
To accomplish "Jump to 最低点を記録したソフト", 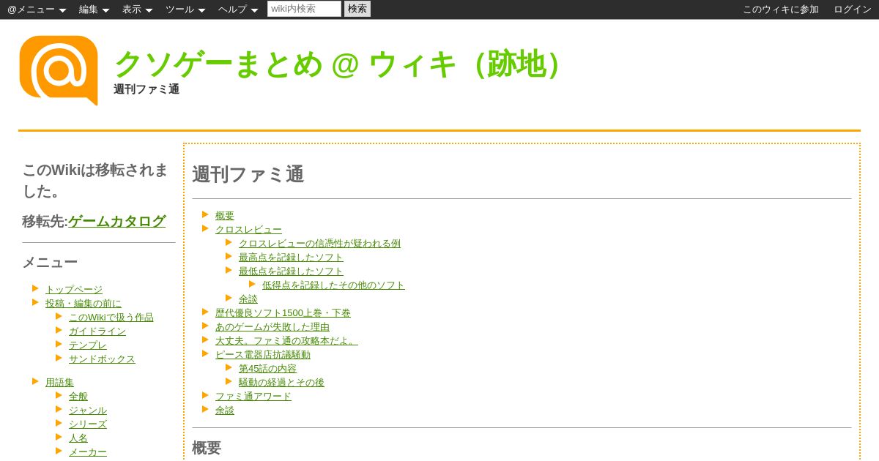I will [291, 271].
